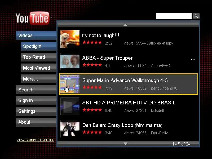Click uploader name AbbaVEVO
The height and width of the screenshot is (159, 212).
coord(161,66)
